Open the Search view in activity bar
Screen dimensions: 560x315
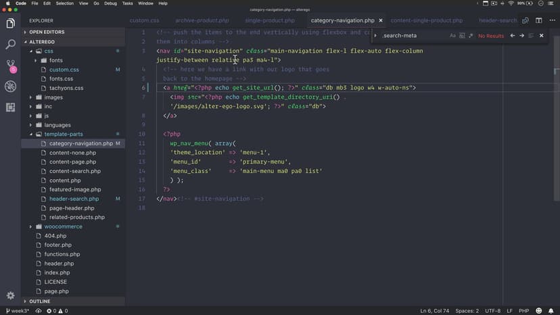pos(10,45)
